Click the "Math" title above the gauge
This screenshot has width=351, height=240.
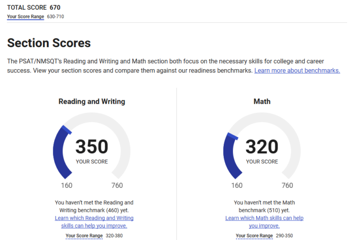262,102
